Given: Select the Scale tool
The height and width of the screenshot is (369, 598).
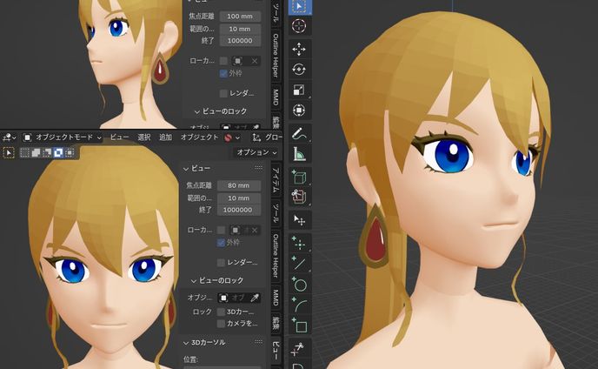Looking at the screenshot, I should pyautogui.click(x=299, y=90).
